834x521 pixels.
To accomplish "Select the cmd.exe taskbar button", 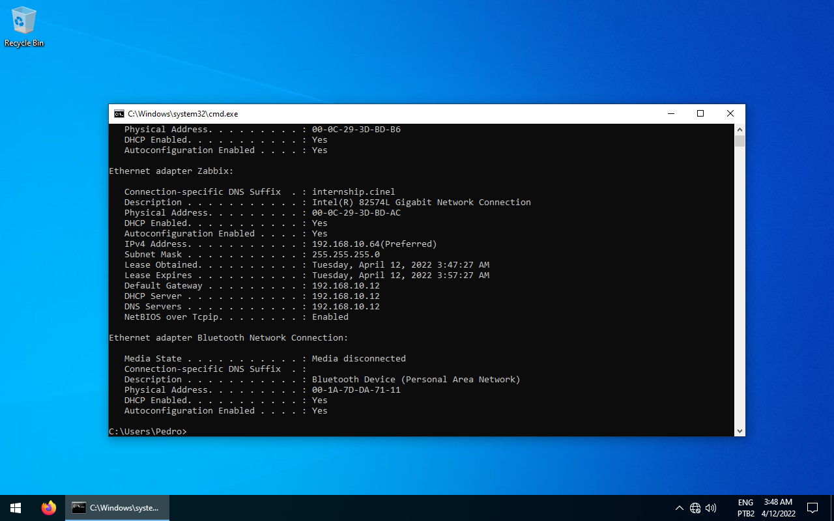I will [117, 508].
